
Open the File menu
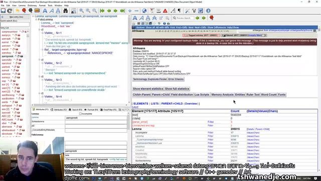tap(3, 6)
